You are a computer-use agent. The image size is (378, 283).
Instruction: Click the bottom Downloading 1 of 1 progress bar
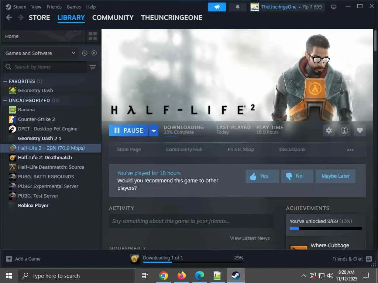pyautogui.click(x=193, y=262)
